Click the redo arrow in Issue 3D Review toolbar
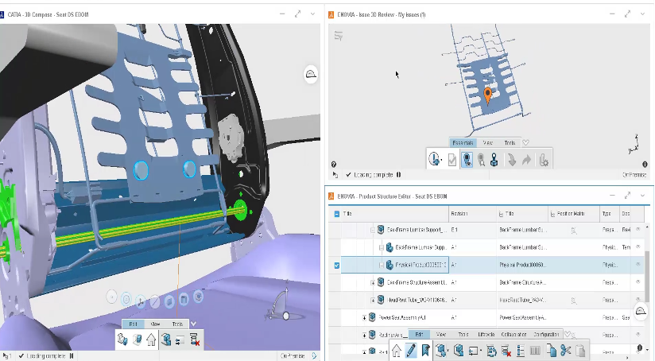Image resolution: width=655 pixels, height=361 pixels. click(526, 160)
